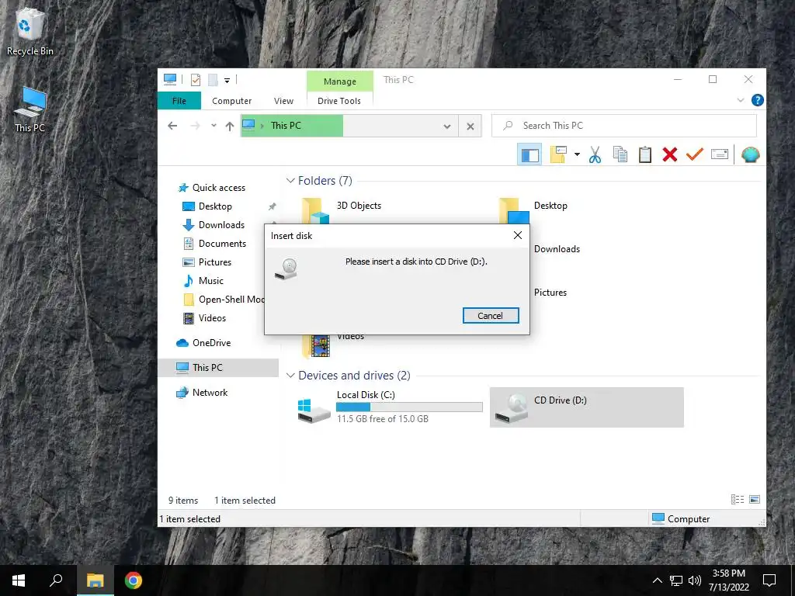Open the Windows Start menu
The height and width of the screenshot is (596, 795).
pyautogui.click(x=19, y=580)
